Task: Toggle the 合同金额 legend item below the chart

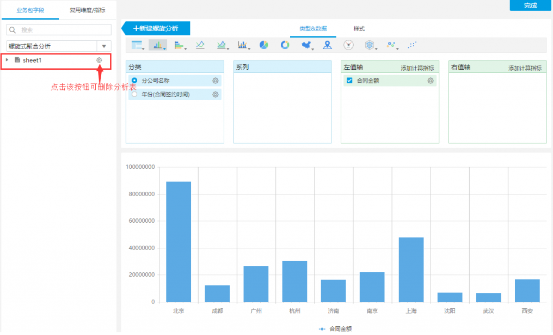Action: pos(335,329)
